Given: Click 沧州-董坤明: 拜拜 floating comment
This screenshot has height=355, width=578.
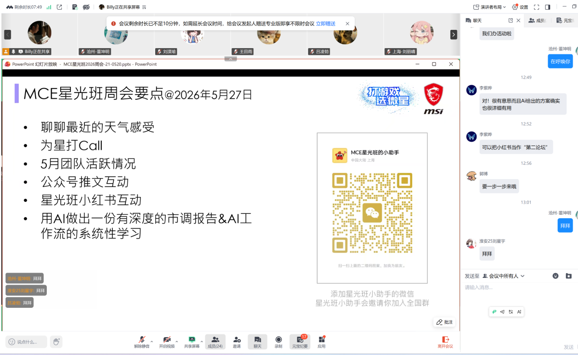Looking at the screenshot, I should pos(24,278).
